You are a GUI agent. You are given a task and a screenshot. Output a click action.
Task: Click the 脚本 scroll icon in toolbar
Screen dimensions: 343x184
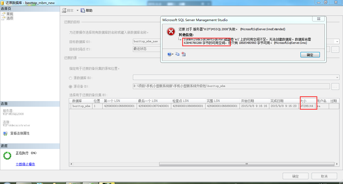coord(64,10)
